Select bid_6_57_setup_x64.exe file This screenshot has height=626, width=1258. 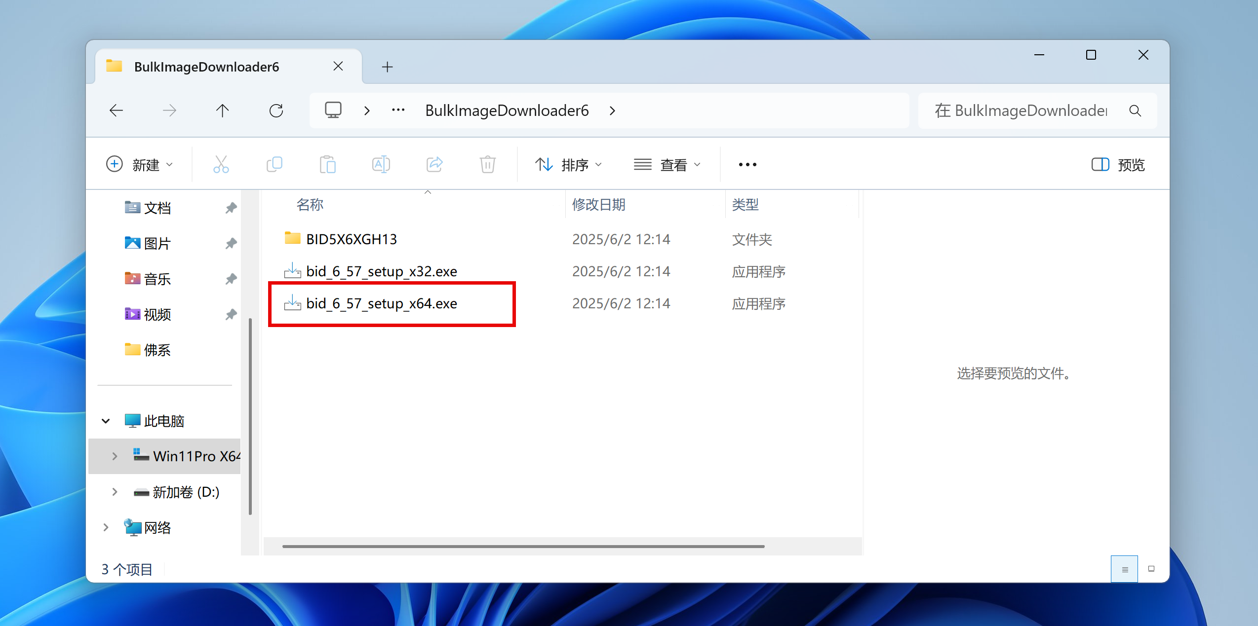coord(381,303)
